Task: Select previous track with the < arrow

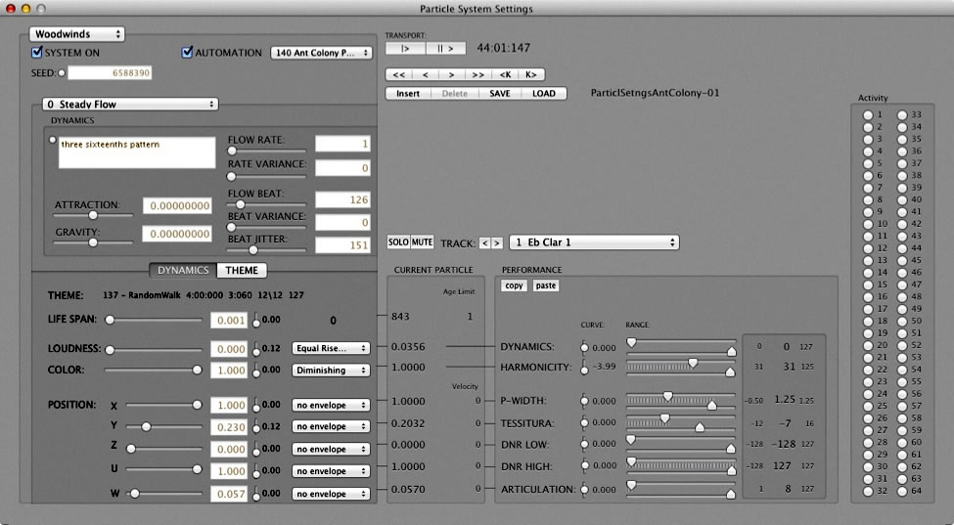Action: pyautogui.click(x=485, y=243)
